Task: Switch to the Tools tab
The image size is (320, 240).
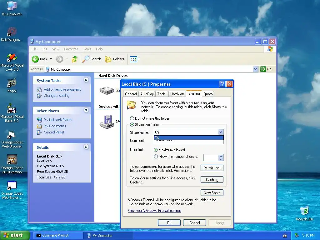Action: [x=161, y=94]
